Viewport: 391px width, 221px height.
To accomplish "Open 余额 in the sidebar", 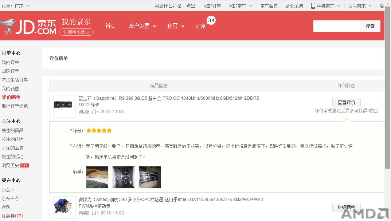I will [6, 207].
